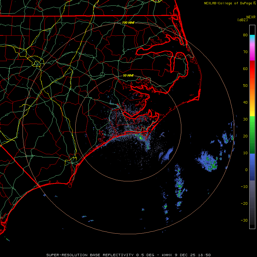The image size is (257, 257).
Task: Click the 60 value on dBZ scale
Action: pos(245,69)
